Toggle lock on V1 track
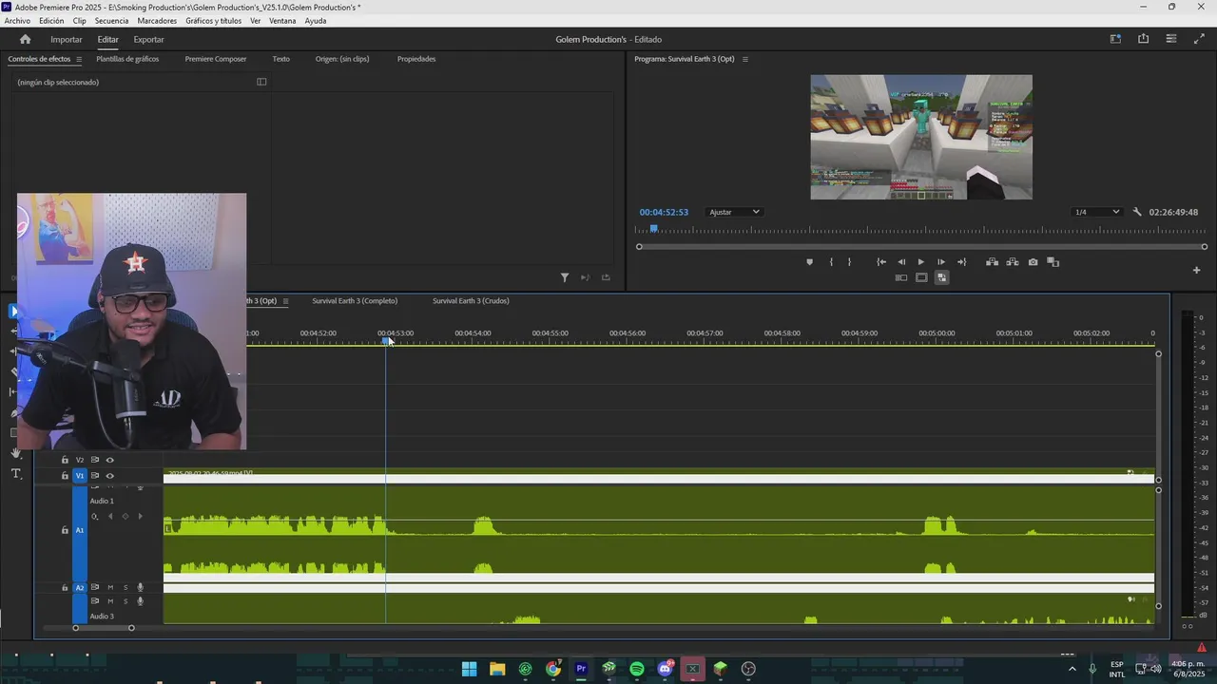This screenshot has width=1217, height=684. pos(65,475)
